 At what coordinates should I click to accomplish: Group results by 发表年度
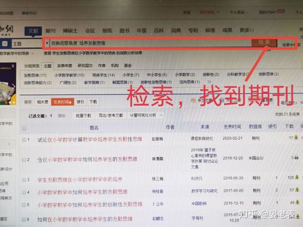click(x=64, y=65)
